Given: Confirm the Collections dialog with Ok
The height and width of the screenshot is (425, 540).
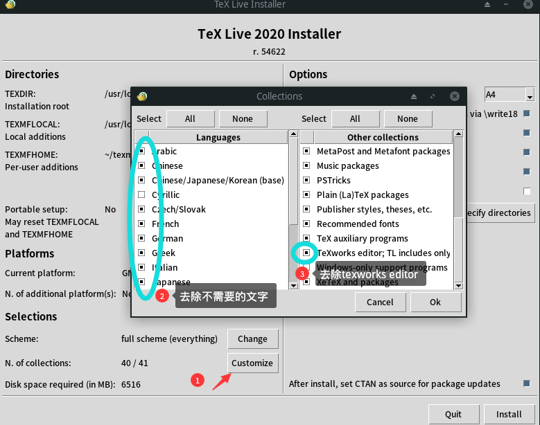Looking at the screenshot, I should (x=435, y=302).
